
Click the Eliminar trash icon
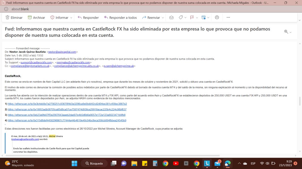click(x=8, y=17)
